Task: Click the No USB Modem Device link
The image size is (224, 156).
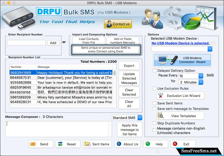Action: pyautogui.click(x=180, y=43)
